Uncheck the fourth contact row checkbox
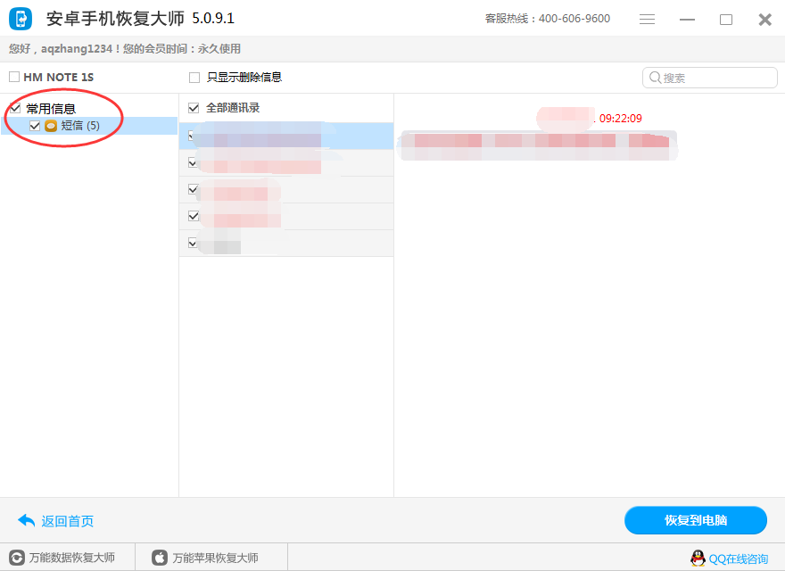Screen dimensions: 785x571 tap(194, 216)
